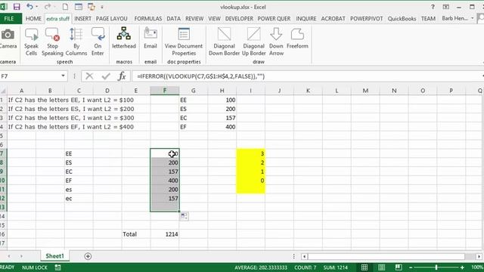Click horizontal scrollbar right arrow
Screen dimensions: 484x272
(479, 256)
